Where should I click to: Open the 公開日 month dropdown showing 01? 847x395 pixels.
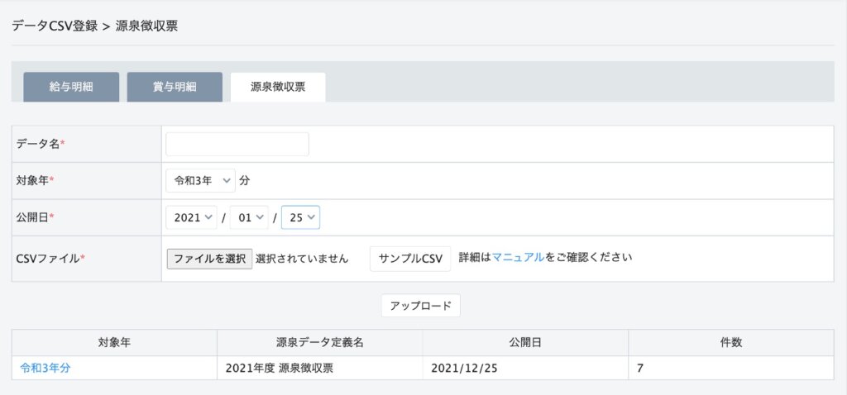[249, 217]
